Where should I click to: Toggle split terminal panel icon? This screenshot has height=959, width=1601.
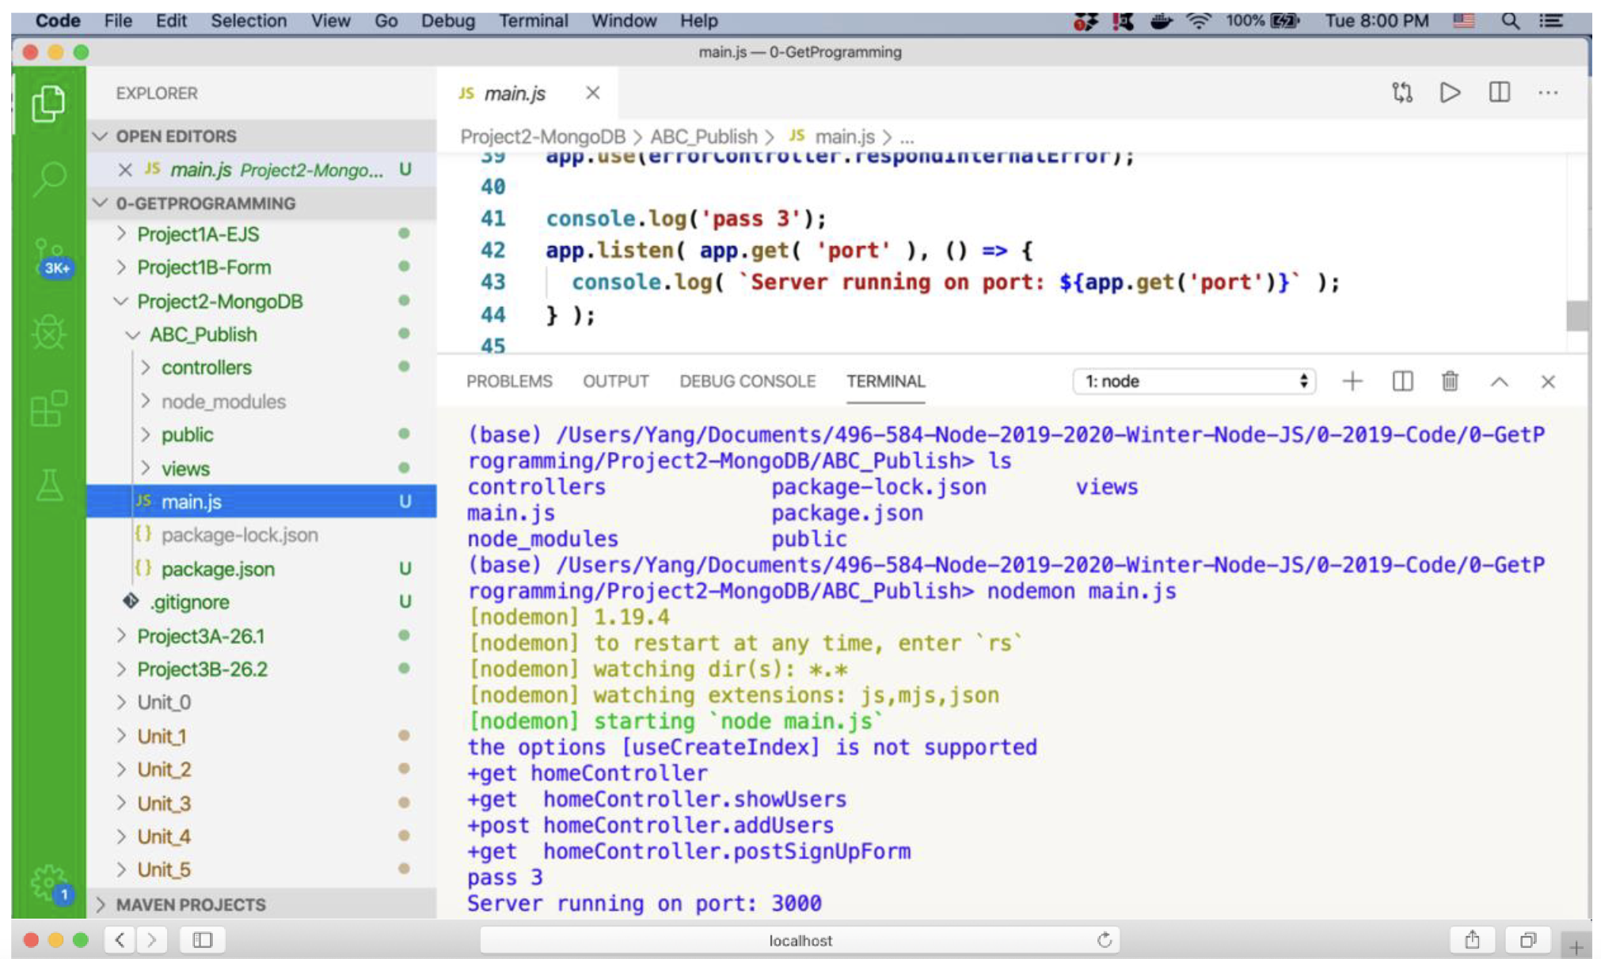1402,381
